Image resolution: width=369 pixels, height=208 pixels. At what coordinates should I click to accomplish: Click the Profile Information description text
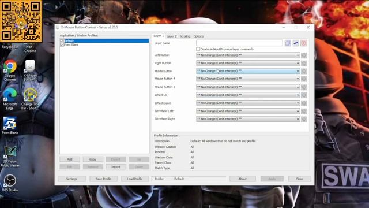(x=223, y=141)
